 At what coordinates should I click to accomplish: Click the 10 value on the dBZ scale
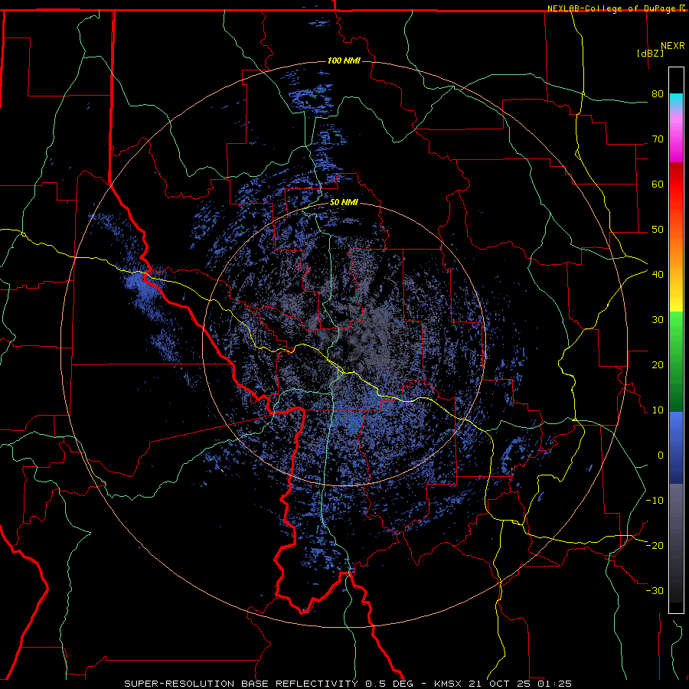(x=658, y=410)
